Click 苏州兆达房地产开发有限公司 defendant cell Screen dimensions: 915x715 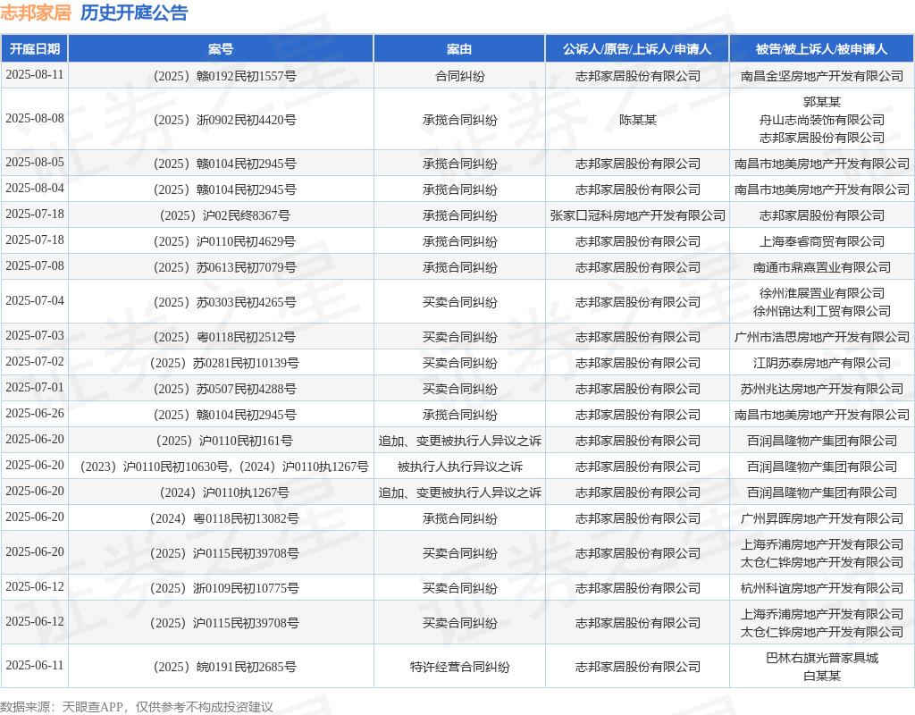click(x=822, y=389)
